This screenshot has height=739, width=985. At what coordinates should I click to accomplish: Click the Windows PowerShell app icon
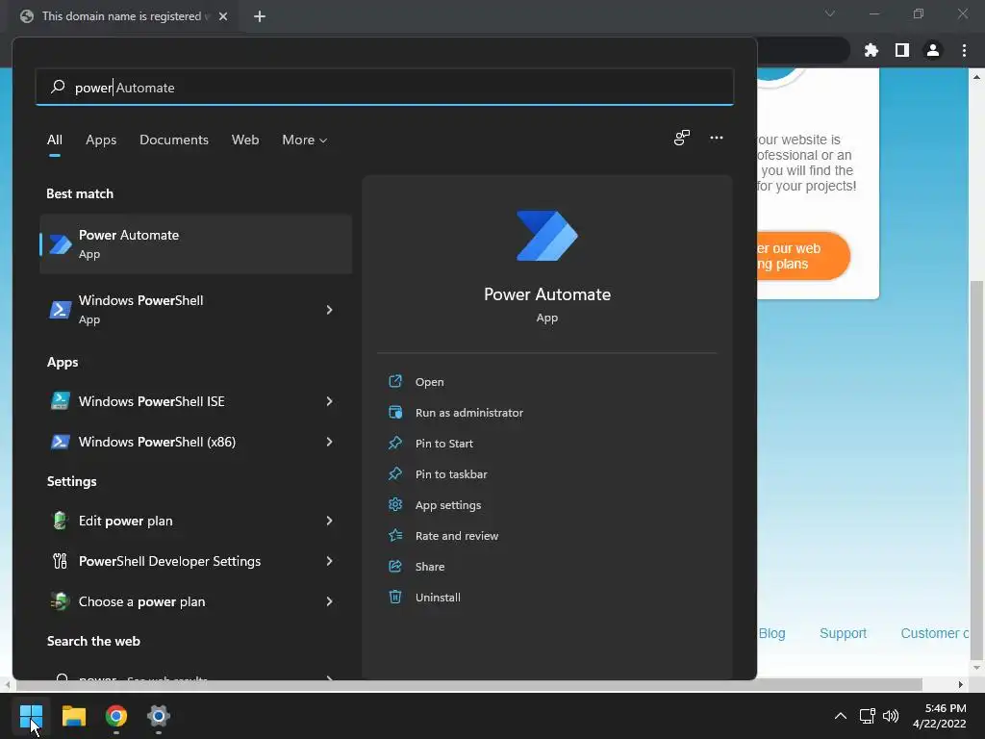[x=61, y=309]
